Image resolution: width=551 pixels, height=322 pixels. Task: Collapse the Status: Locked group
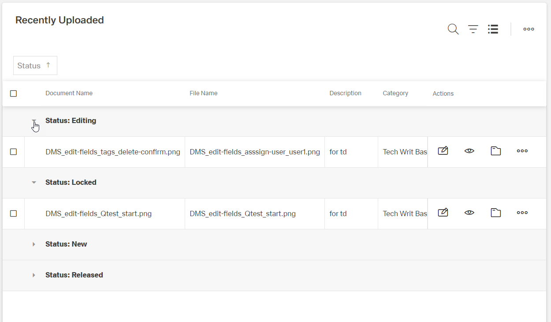coord(34,183)
